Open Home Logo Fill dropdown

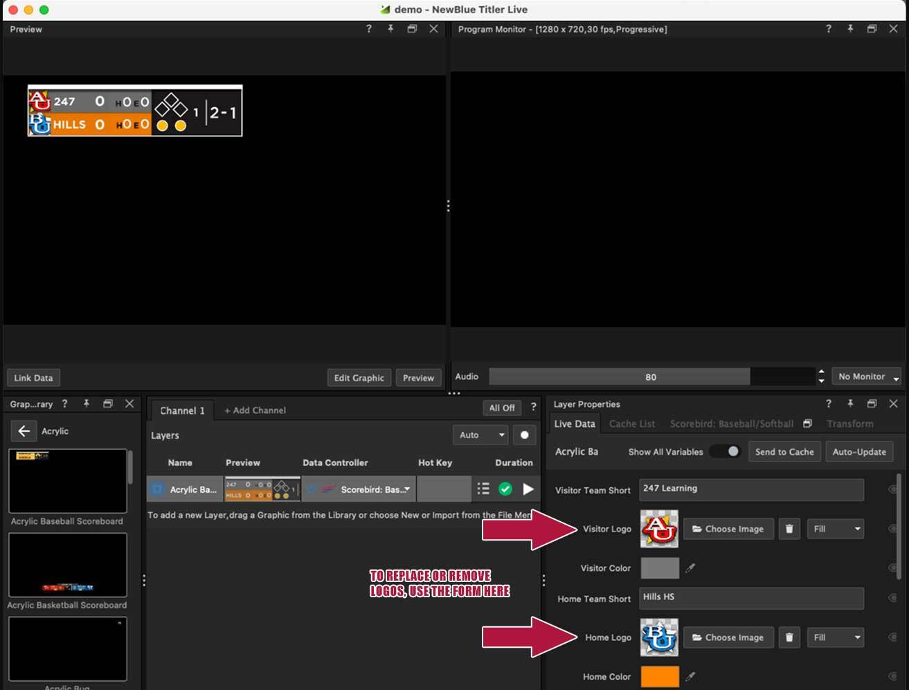[x=836, y=637]
